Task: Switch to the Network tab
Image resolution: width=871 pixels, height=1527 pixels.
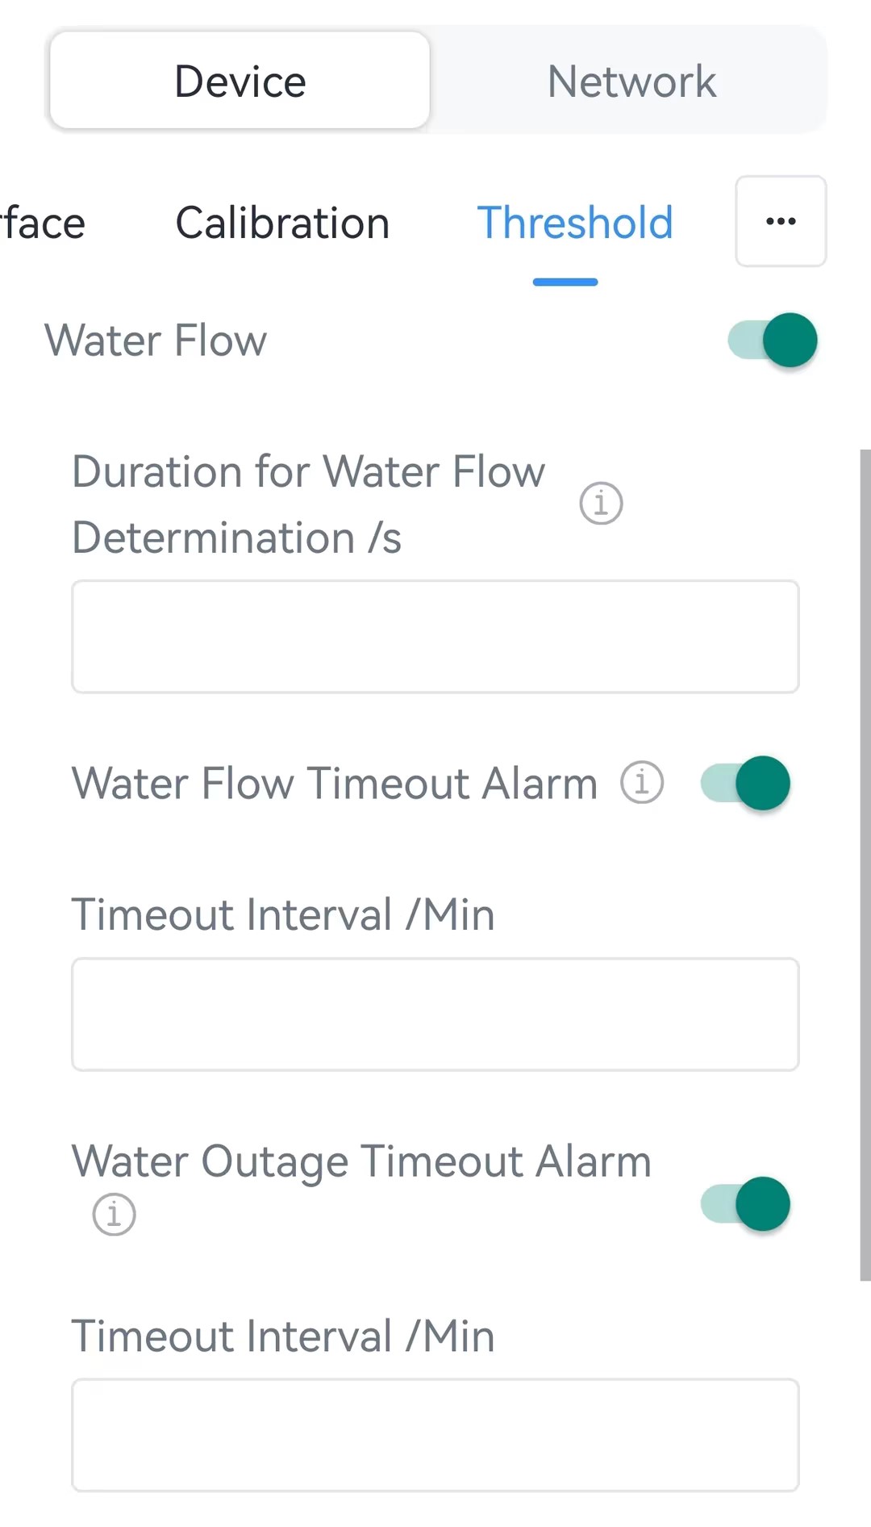Action: click(x=631, y=81)
